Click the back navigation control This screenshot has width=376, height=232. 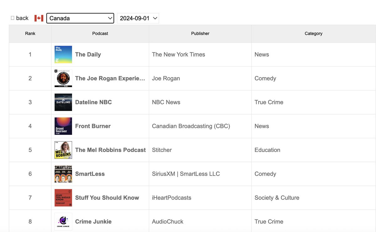(x=20, y=18)
